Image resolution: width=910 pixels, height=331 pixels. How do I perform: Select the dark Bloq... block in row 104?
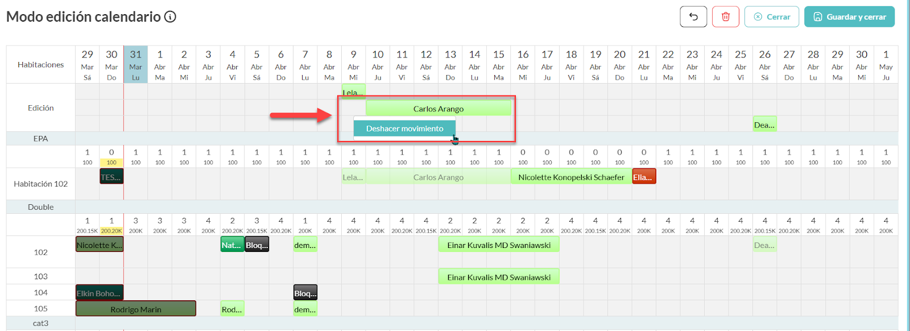click(305, 293)
